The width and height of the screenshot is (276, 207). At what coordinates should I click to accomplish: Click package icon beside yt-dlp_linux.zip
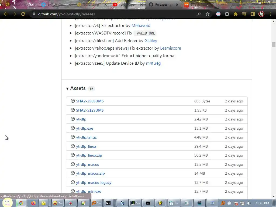73,155
